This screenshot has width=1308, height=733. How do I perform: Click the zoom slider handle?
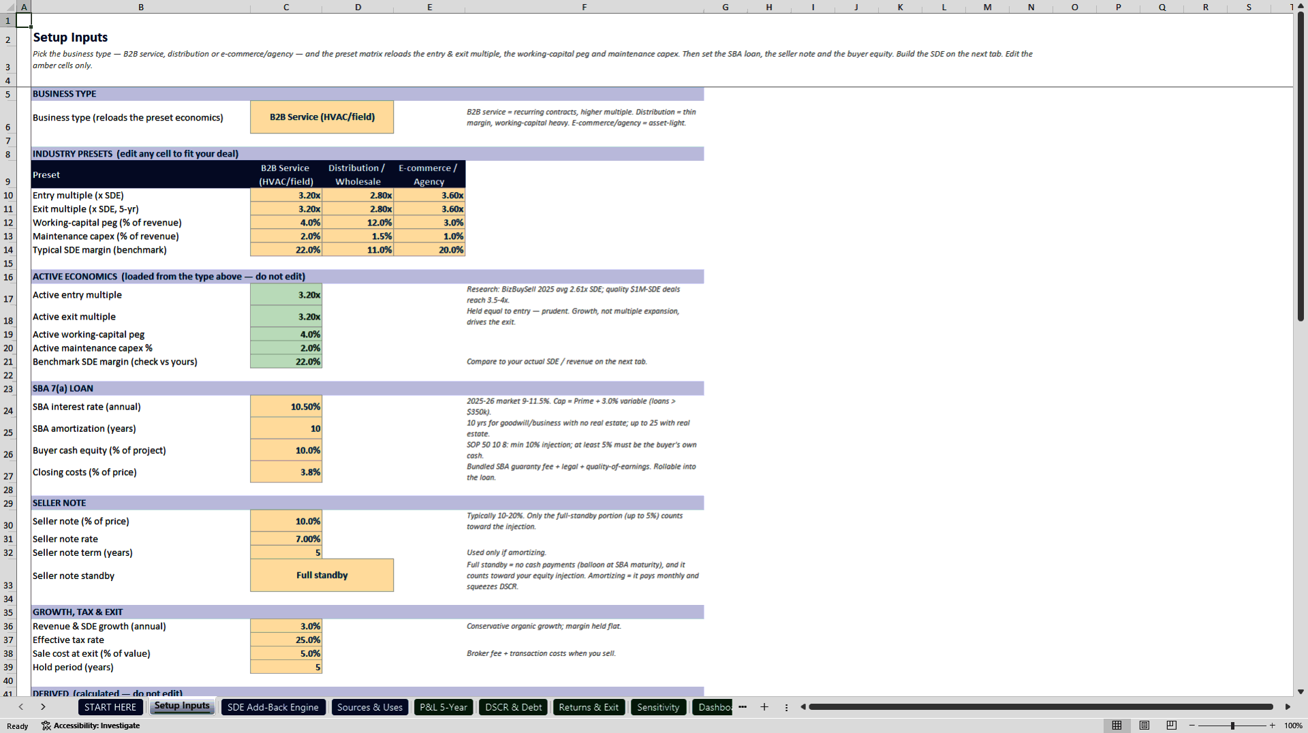[1232, 726]
